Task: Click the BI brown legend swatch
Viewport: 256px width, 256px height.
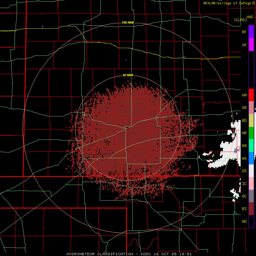Action: pyautogui.click(x=251, y=209)
